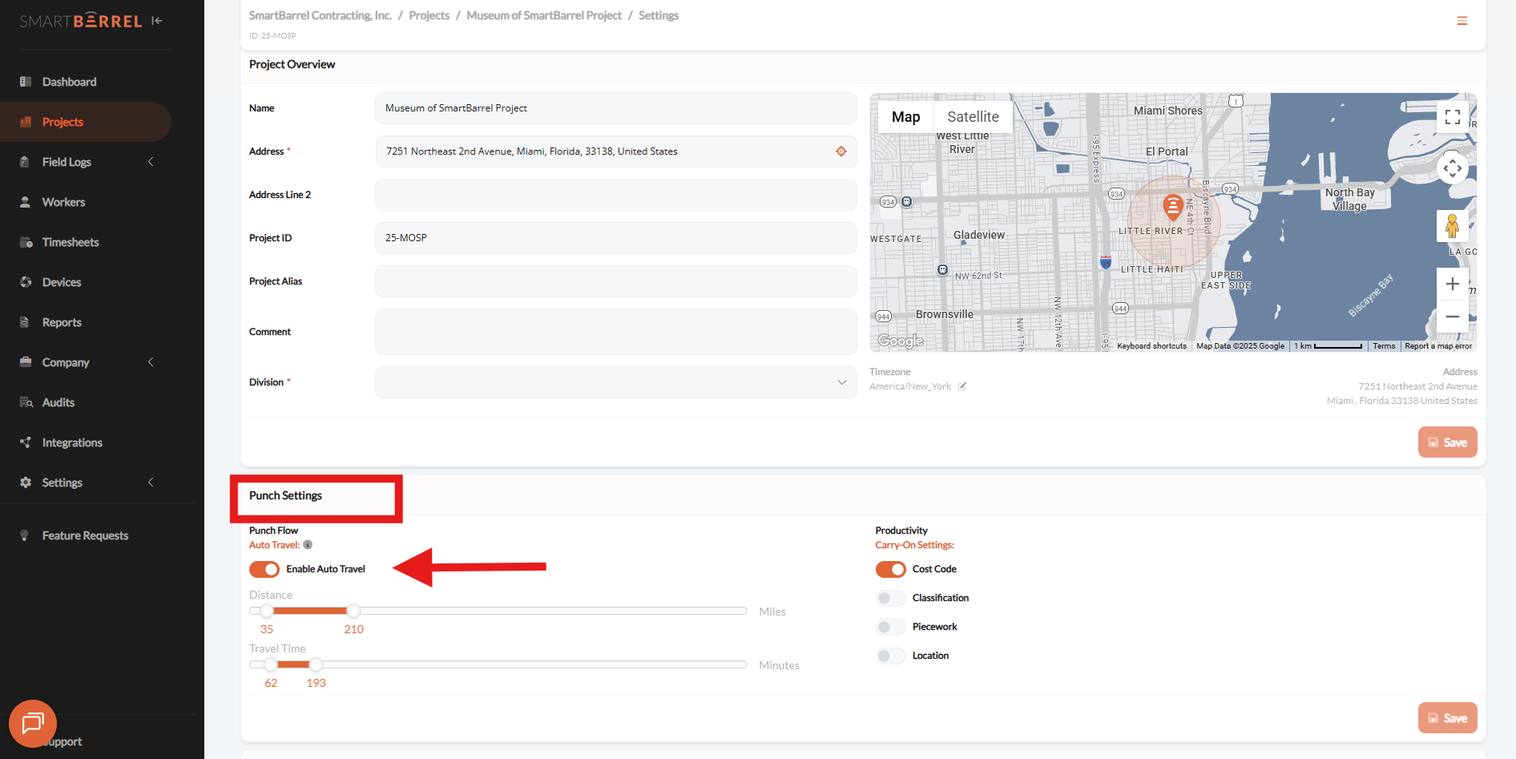
Task: Open the map camera controls icon
Action: point(1453,168)
